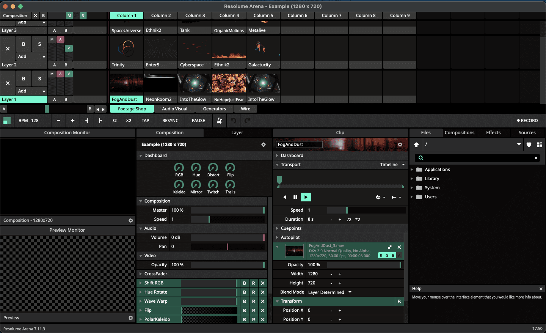The width and height of the screenshot is (546, 333).
Task: Remove the Shift RGB effect
Action: [x=263, y=283]
